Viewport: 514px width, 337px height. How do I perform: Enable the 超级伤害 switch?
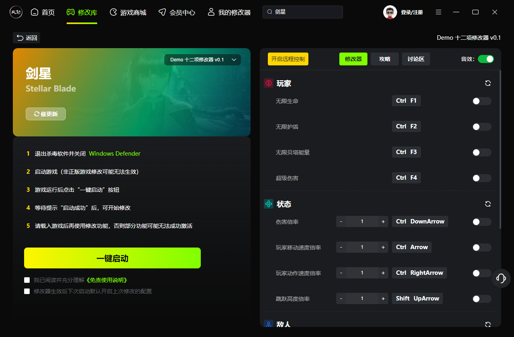pos(482,178)
